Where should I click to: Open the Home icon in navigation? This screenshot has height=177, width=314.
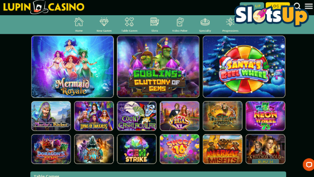coord(78,22)
